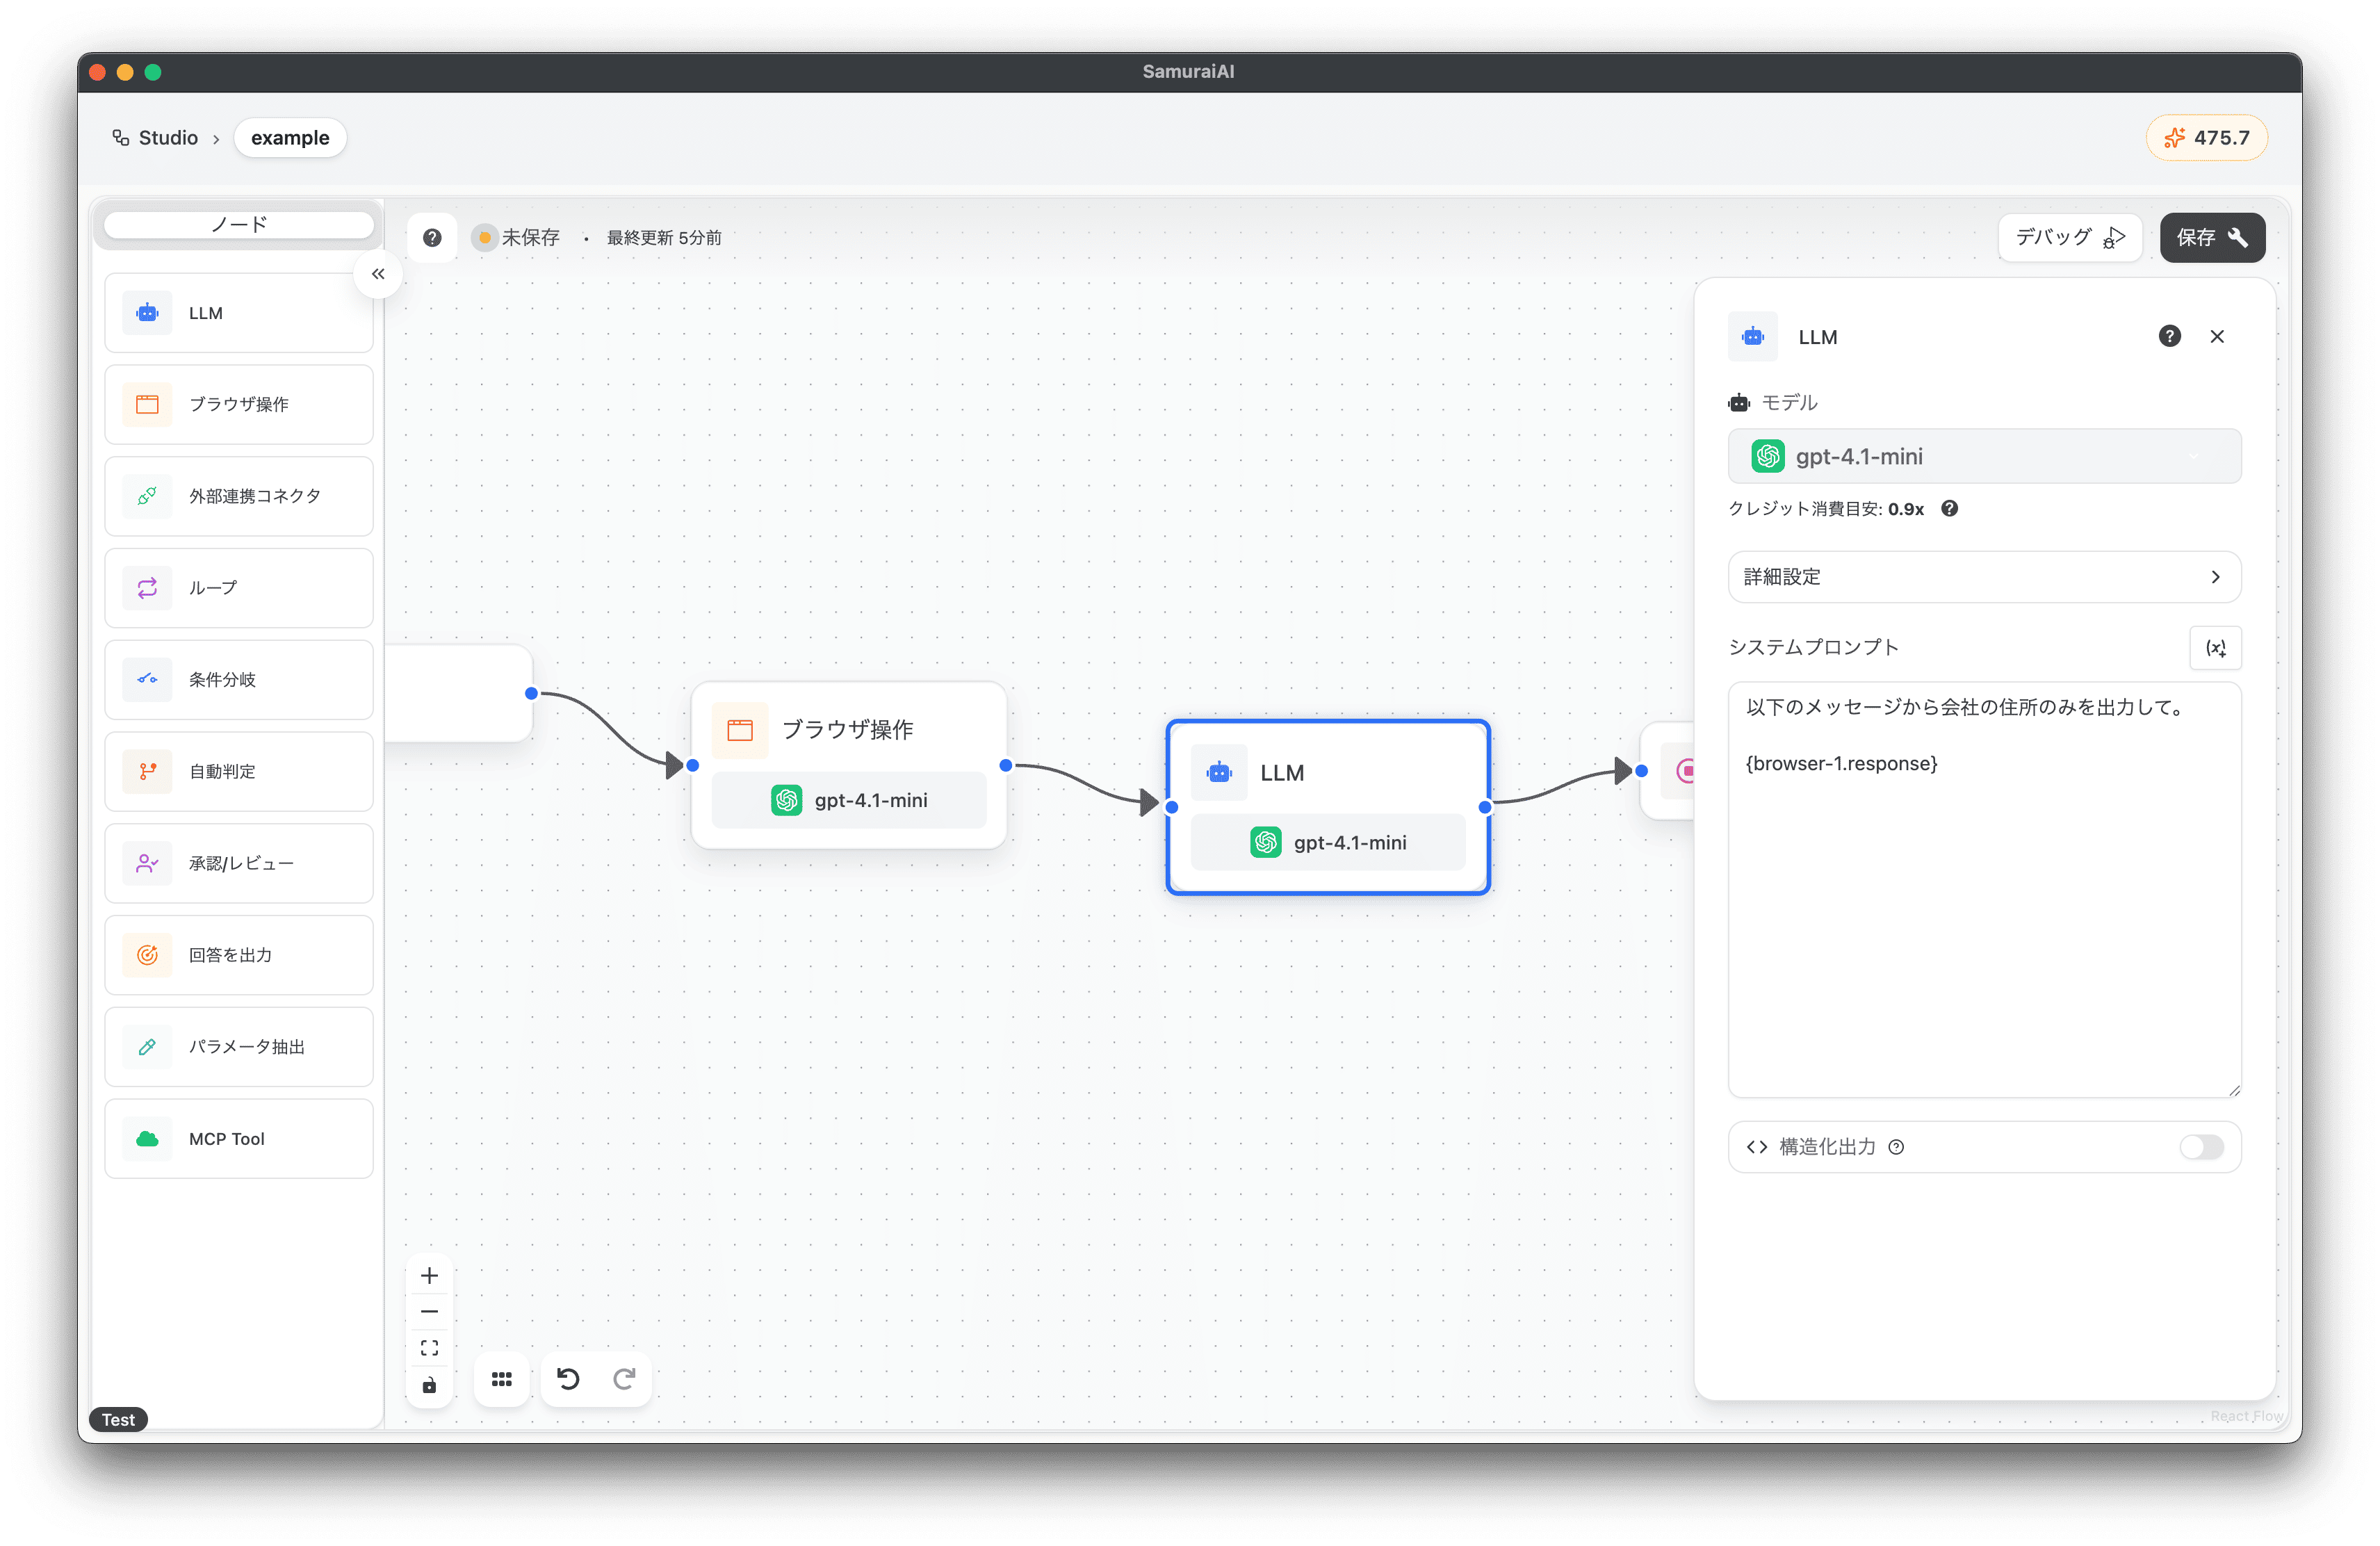Click the 保存 button
The width and height of the screenshot is (2380, 1546).
click(2211, 237)
